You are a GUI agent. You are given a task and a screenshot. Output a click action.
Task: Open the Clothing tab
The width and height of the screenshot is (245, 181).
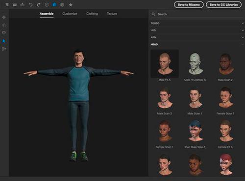pos(92,14)
